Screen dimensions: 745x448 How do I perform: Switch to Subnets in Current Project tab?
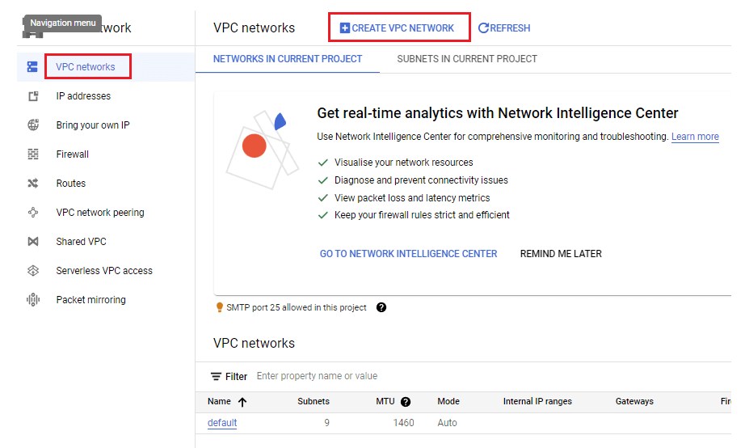click(467, 59)
